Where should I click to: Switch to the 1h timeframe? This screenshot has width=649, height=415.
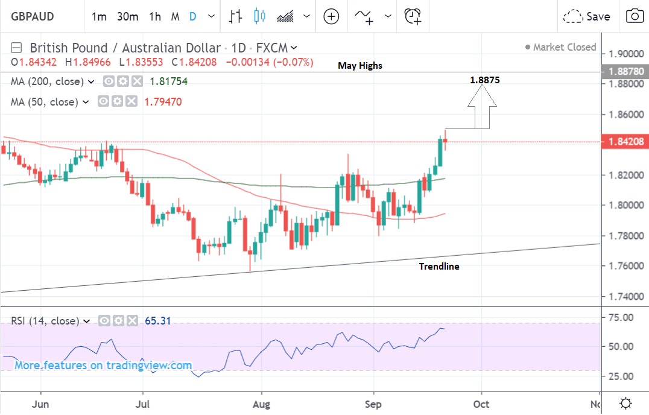(155, 16)
